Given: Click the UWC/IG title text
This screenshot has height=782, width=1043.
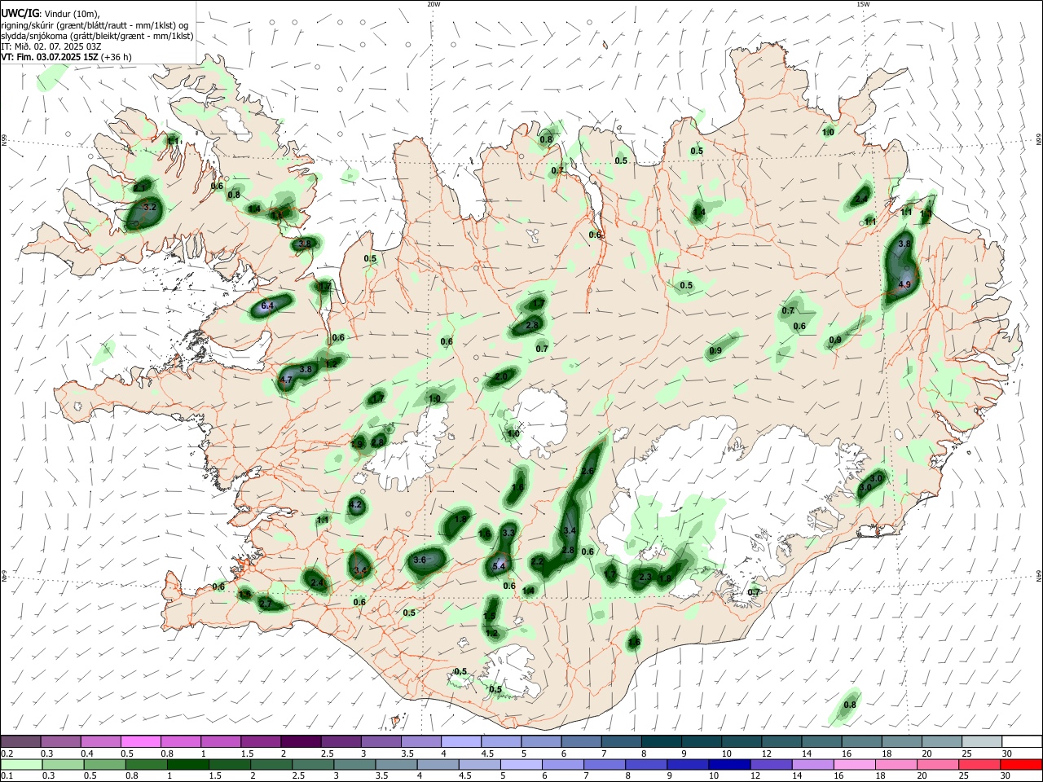Looking at the screenshot, I should 20,14.
